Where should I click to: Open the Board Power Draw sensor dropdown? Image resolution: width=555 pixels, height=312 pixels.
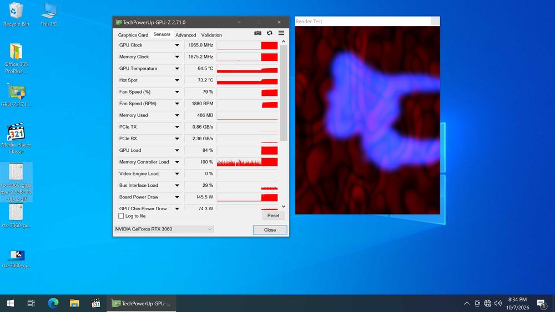pyautogui.click(x=177, y=197)
